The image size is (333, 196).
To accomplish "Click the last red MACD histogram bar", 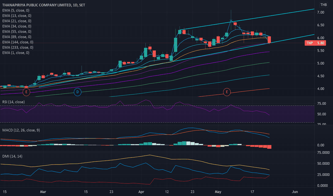I will click(x=269, y=147).
